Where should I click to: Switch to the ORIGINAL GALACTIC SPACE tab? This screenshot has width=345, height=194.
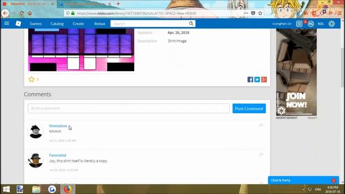coord(28,4)
